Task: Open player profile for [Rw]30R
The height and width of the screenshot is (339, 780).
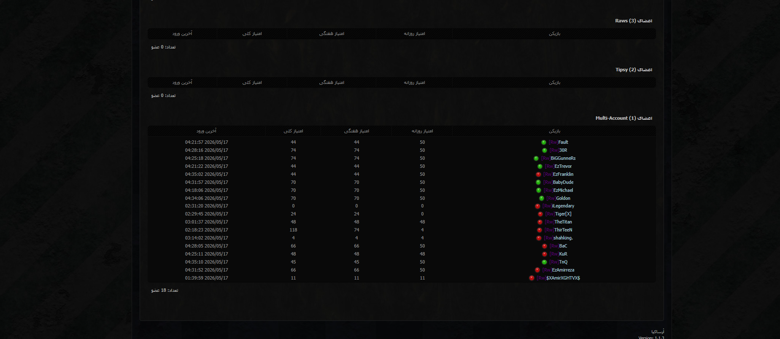Action: click(x=558, y=150)
